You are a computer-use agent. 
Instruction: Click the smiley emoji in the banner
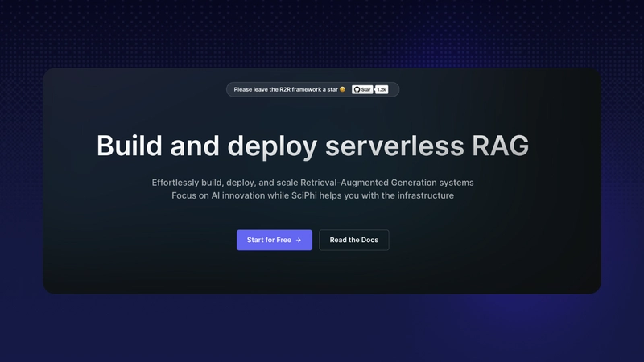coord(343,89)
